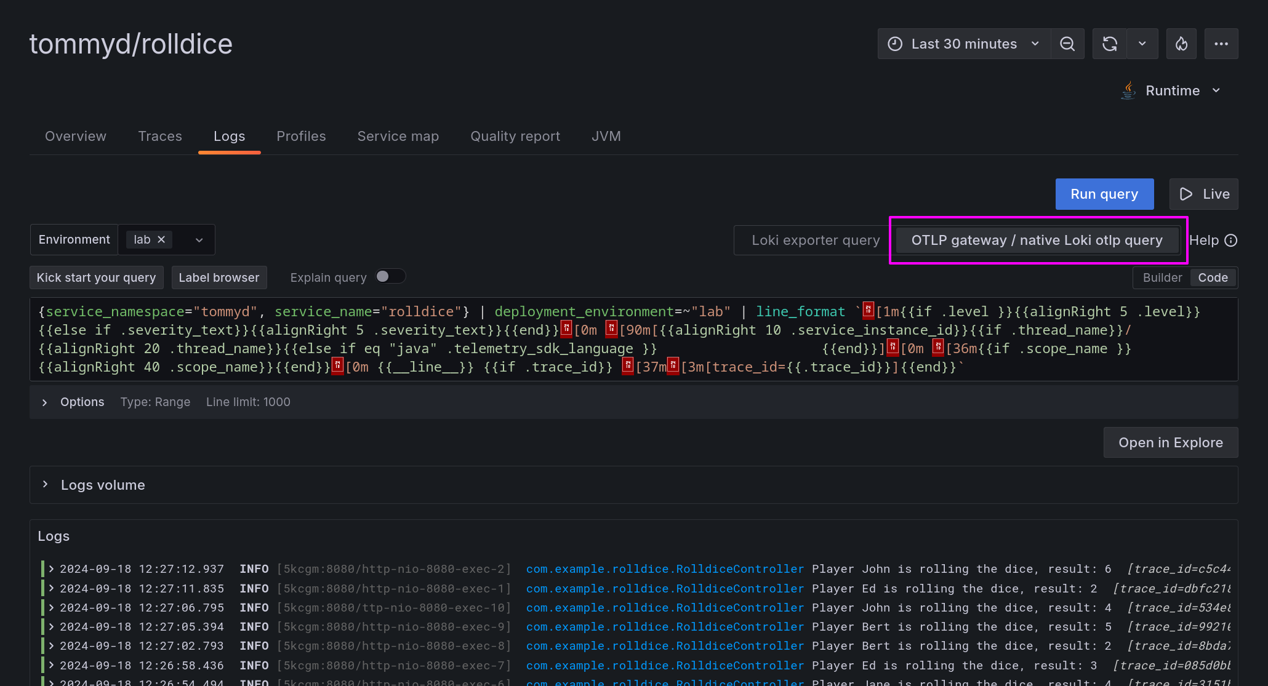1268x686 pixels.
Task: Click the Logs panel title
Action: tap(54, 536)
